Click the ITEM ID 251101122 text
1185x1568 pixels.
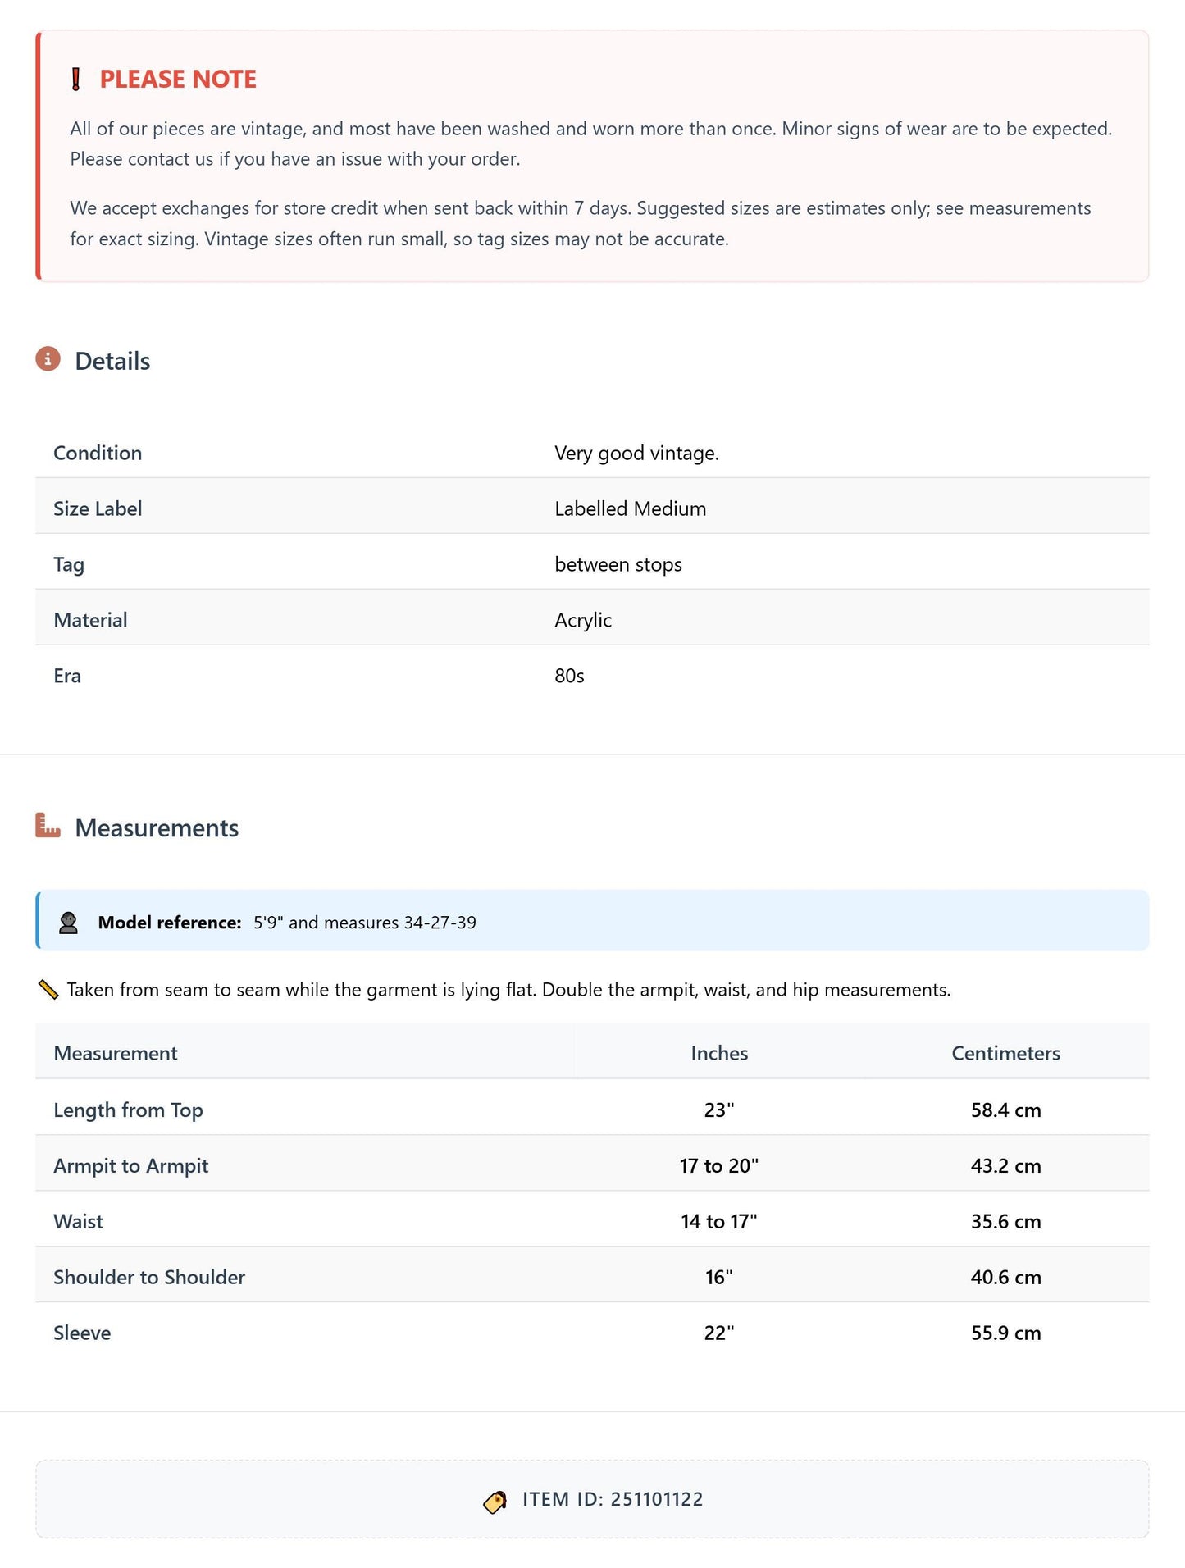click(613, 1500)
